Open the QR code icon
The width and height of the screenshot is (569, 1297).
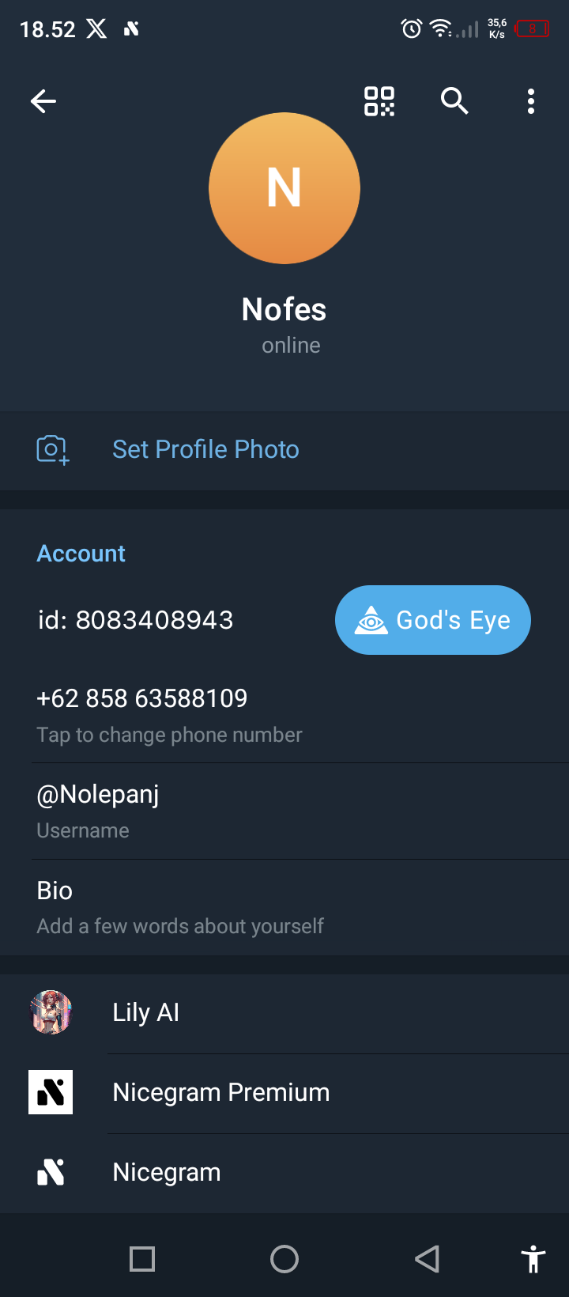click(x=379, y=101)
